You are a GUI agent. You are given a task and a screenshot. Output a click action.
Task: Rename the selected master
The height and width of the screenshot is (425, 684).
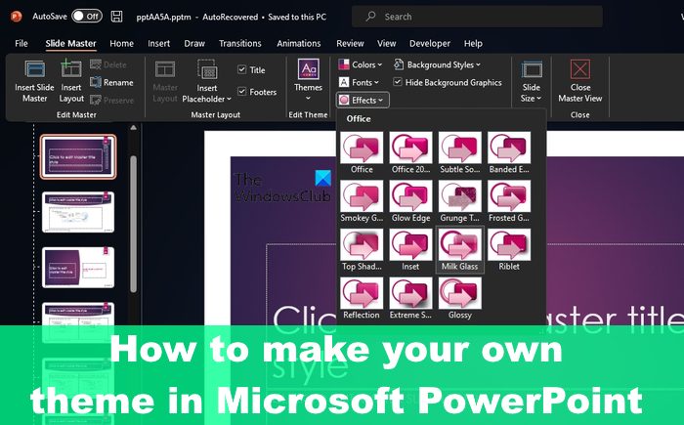click(111, 82)
